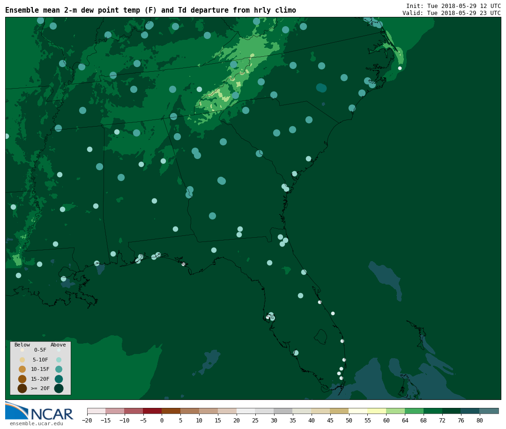This screenshot has width=506, height=429.
Task: Click the '10-15F' legend label
Action: 40,369
